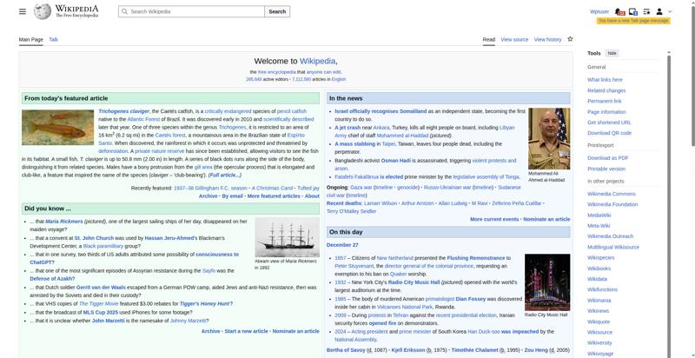The width and height of the screenshot is (695, 358).
Task: Click the user avatar icon
Action: (x=659, y=12)
